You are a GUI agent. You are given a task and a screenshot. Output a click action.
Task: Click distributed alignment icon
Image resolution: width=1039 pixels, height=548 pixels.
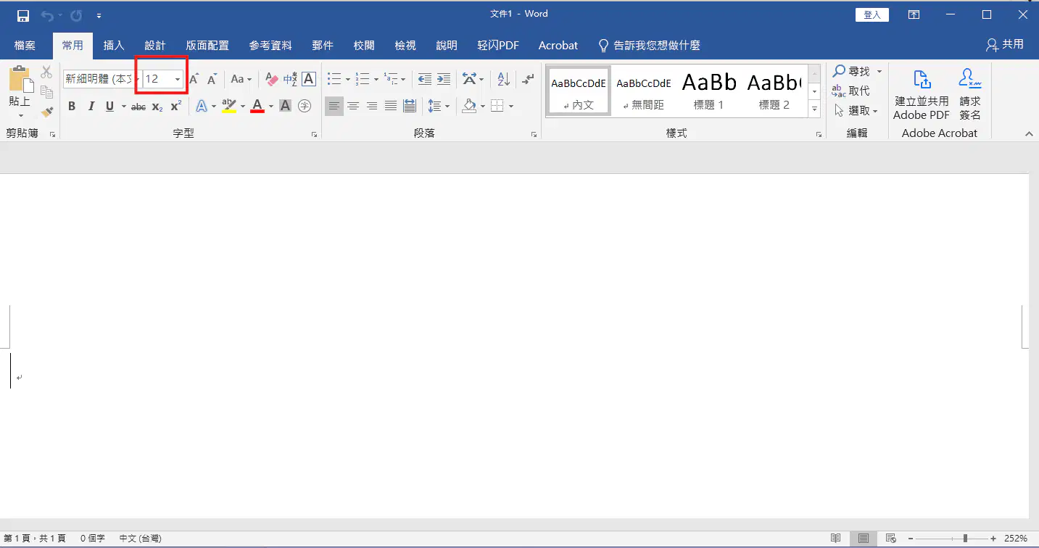click(x=410, y=107)
